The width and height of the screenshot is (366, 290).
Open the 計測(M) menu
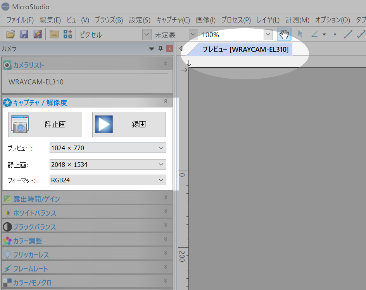tap(297, 20)
